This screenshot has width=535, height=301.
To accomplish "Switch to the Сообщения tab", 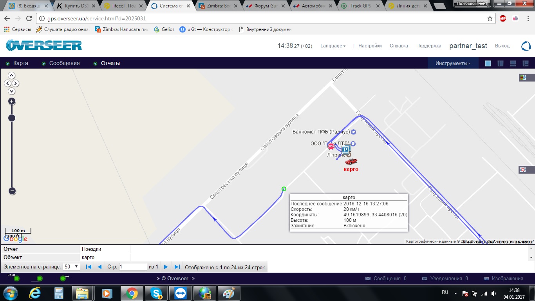I will tap(64, 63).
